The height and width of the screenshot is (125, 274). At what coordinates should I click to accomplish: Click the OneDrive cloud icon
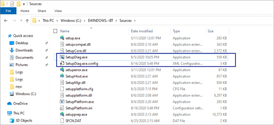9,103
